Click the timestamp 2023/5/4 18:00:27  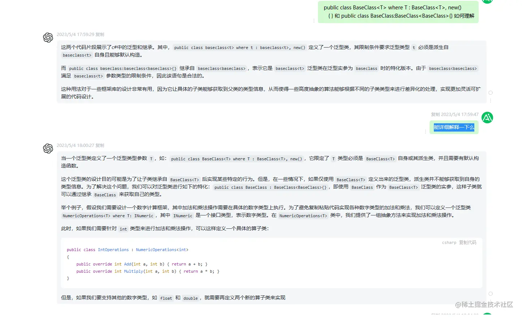76,146
